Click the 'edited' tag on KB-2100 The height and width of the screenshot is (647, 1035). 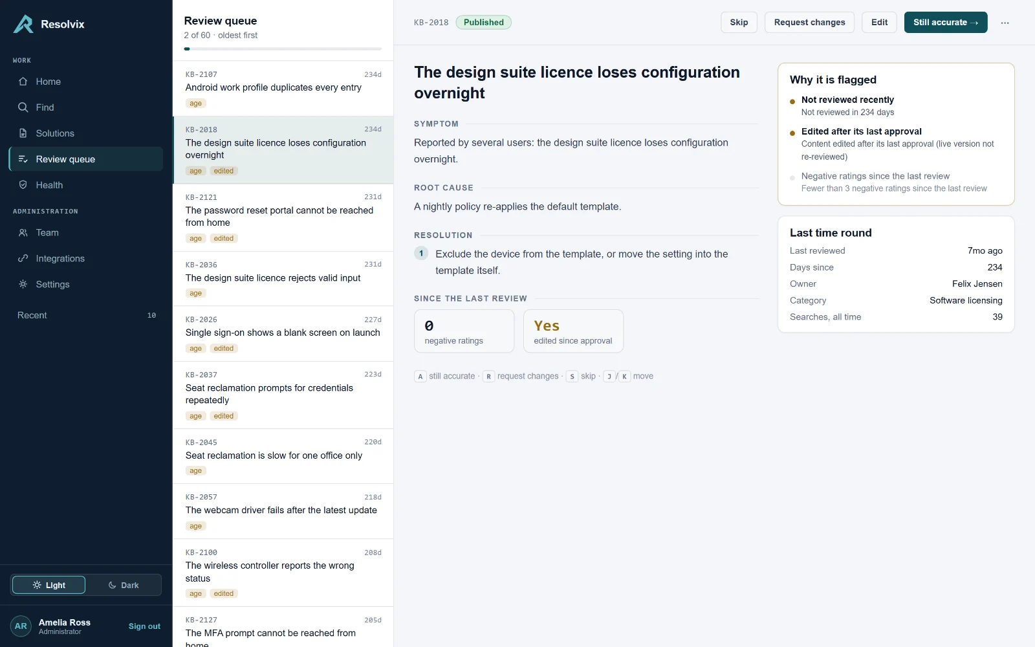click(224, 593)
